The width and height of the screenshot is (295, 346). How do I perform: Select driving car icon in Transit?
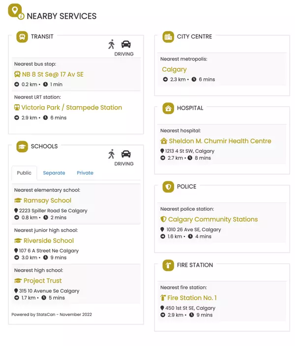tap(126, 44)
